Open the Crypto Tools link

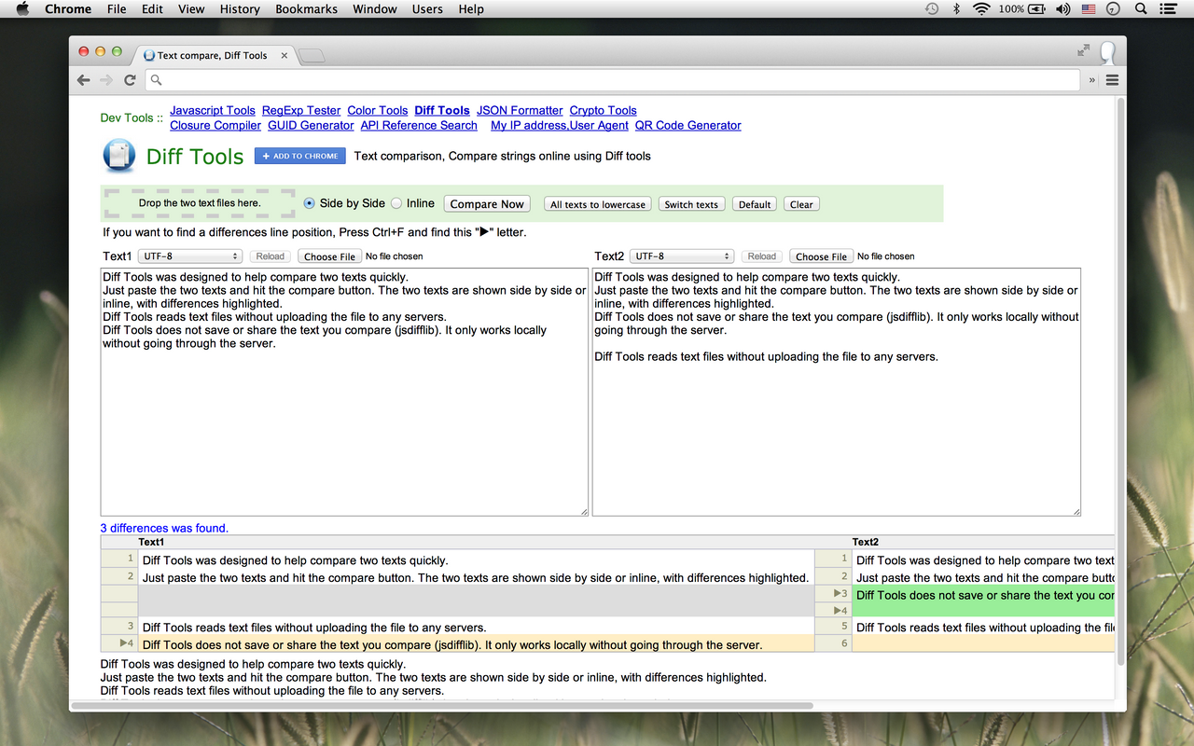(604, 110)
